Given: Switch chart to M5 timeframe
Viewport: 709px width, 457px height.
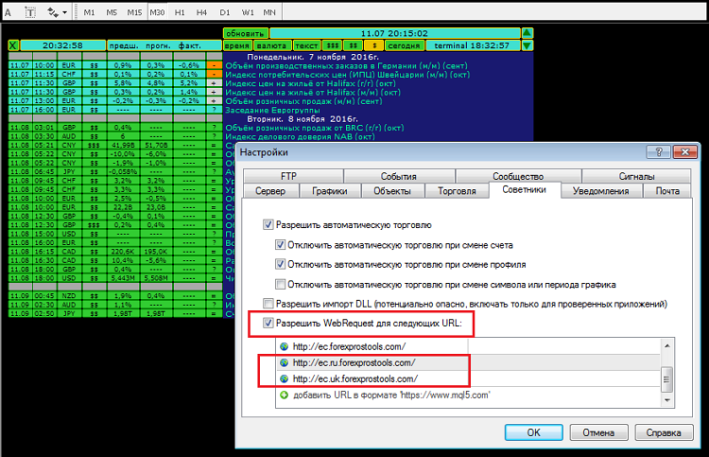Looking at the screenshot, I should pyautogui.click(x=112, y=12).
